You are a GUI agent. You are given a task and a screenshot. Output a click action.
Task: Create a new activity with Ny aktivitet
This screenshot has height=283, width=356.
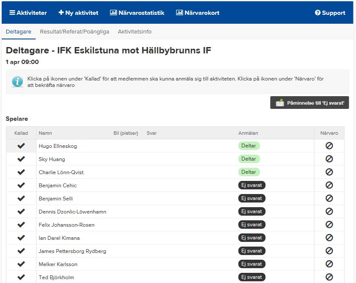click(x=78, y=13)
